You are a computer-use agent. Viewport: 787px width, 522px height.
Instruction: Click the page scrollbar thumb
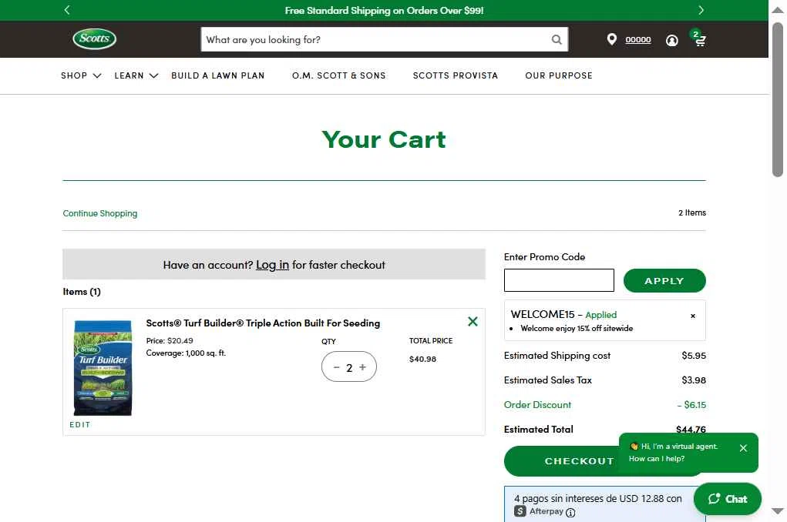(778, 99)
